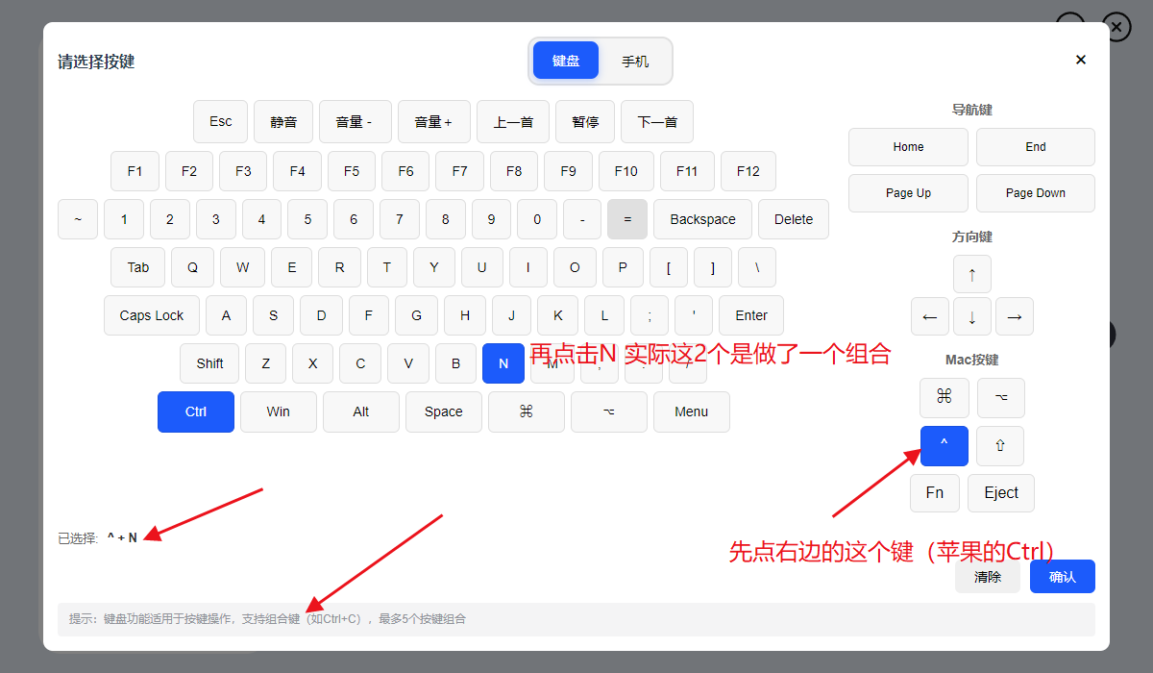Viewport: 1153px width, 673px height.
Task: Click the Eject key
Action: pos(1000,493)
